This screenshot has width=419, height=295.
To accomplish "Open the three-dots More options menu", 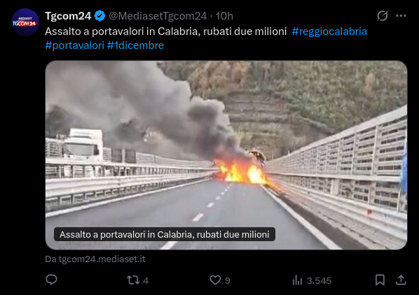I will tap(401, 15).
